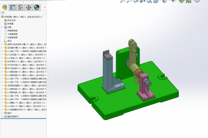The width and height of the screenshot is (208, 138).
Task: Select the 镜向零部件1 mirror component feature
Action: pos(11,116)
